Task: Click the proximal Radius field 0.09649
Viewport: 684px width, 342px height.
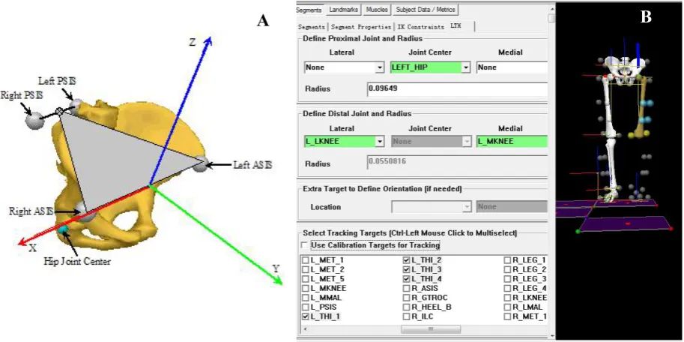Action: coord(457,88)
